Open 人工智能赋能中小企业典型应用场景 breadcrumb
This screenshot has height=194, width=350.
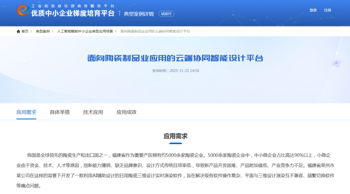point(85,31)
